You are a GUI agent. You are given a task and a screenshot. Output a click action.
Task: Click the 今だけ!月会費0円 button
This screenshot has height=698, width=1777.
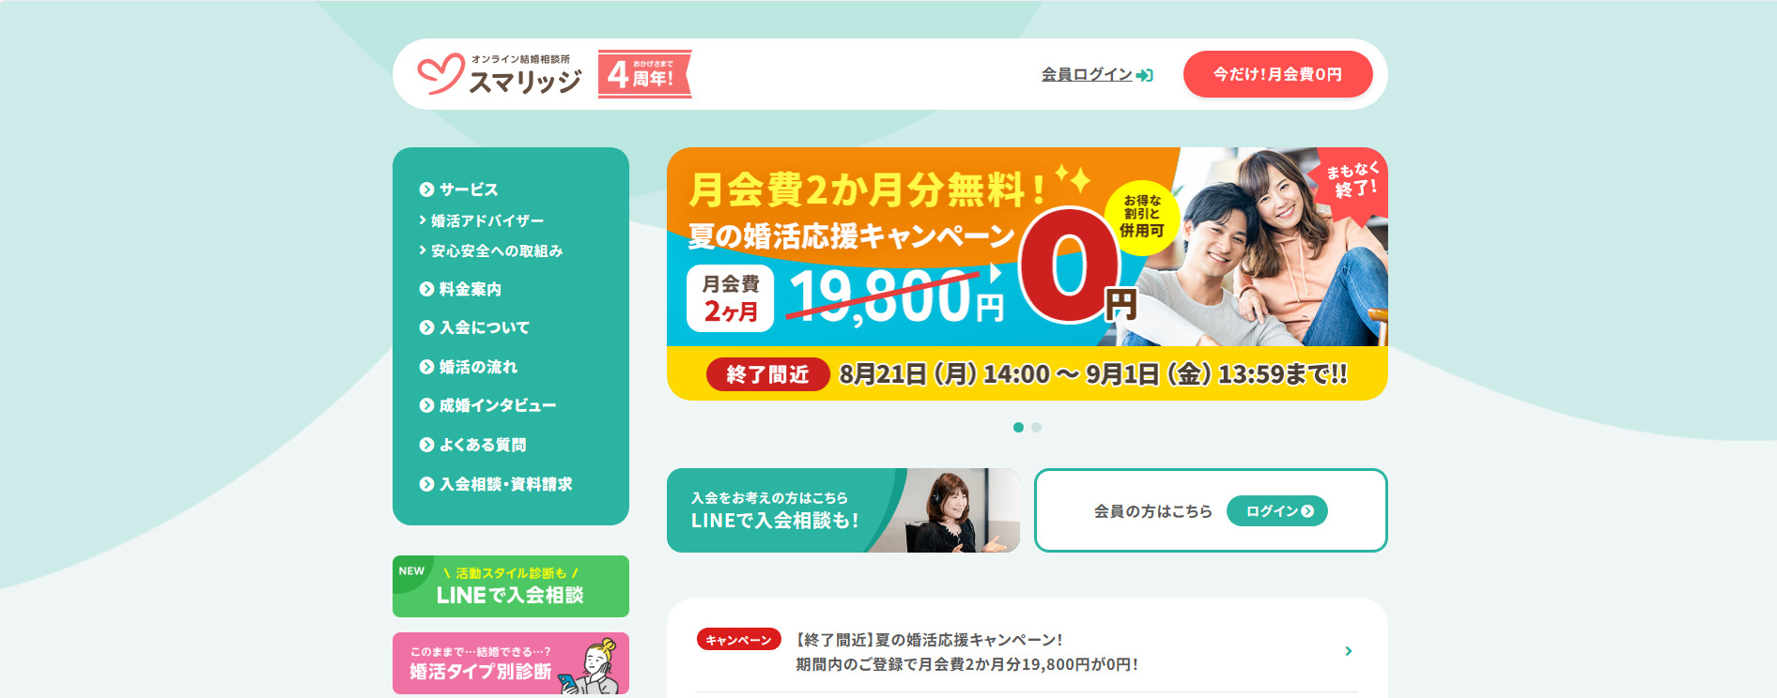[x=1277, y=74]
